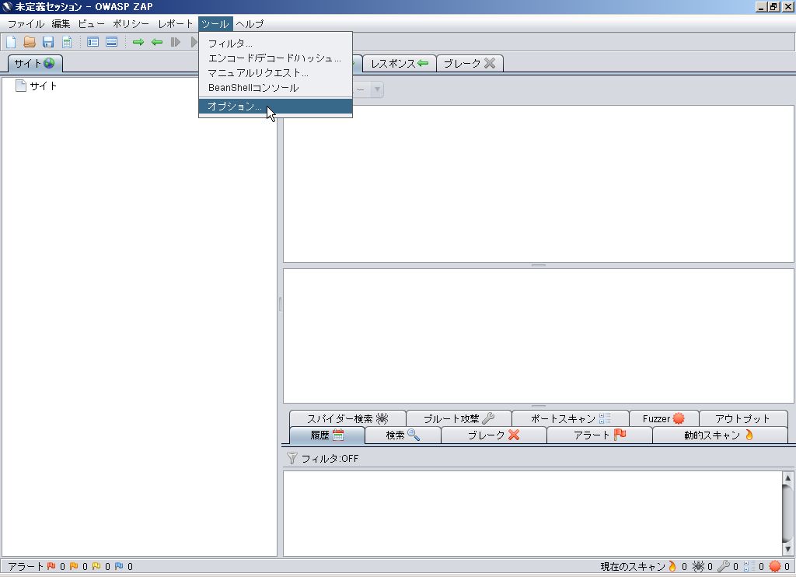Select オプション... in the tools menu
This screenshot has width=796, height=577.
pyautogui.click(x=275, y=107)
